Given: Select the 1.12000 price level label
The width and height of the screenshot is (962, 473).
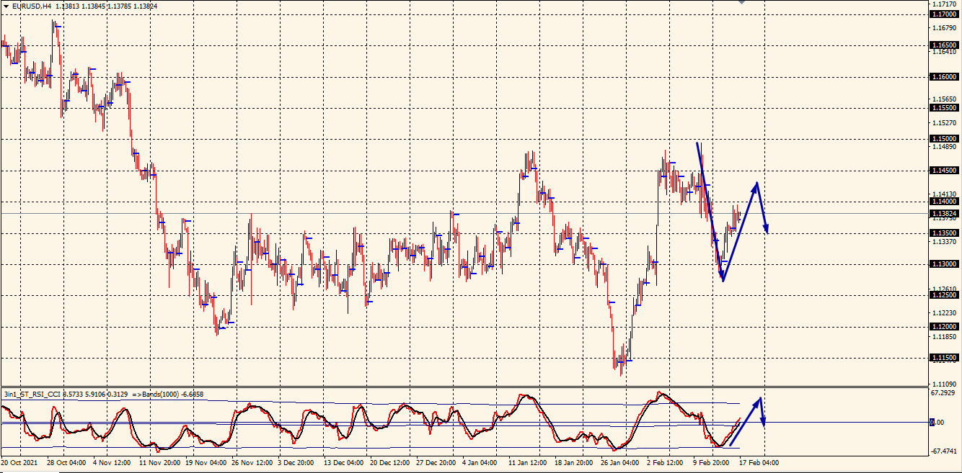Looking at the screenshot, I should pyautogui.click(x=944, y=327).
